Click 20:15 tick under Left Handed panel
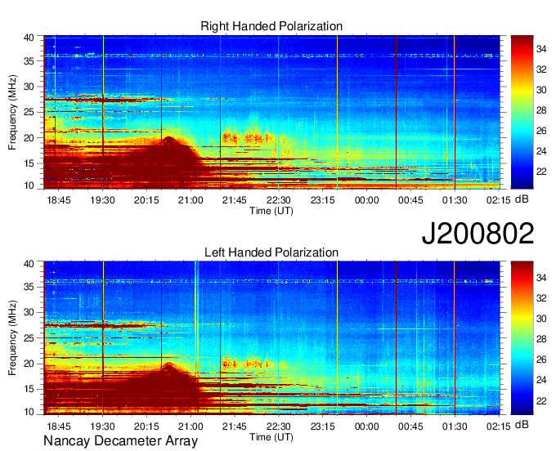Image resolution: width=556 pixels, height=451 pixels. tap(146, 426)
